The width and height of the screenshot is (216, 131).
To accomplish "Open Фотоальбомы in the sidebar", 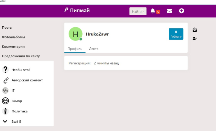I will point(13,37).
